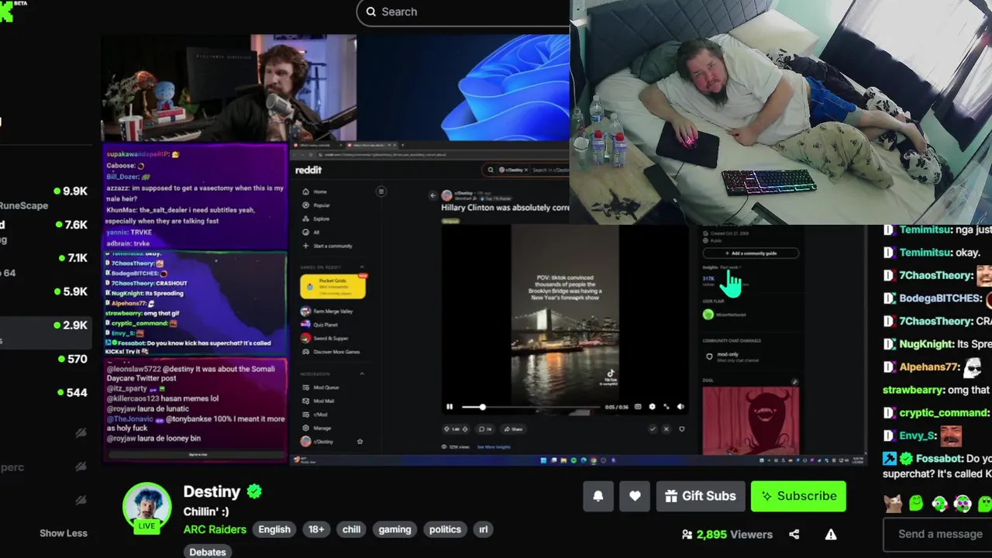Toggle the notification bell for Destiny
This screenshot has width=992, height=558.
point(598,496)
